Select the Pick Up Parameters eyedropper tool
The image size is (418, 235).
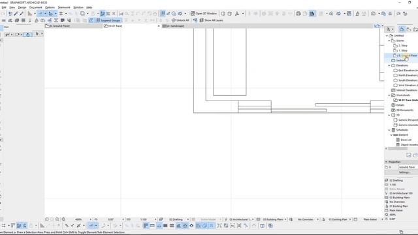[16, 13]
